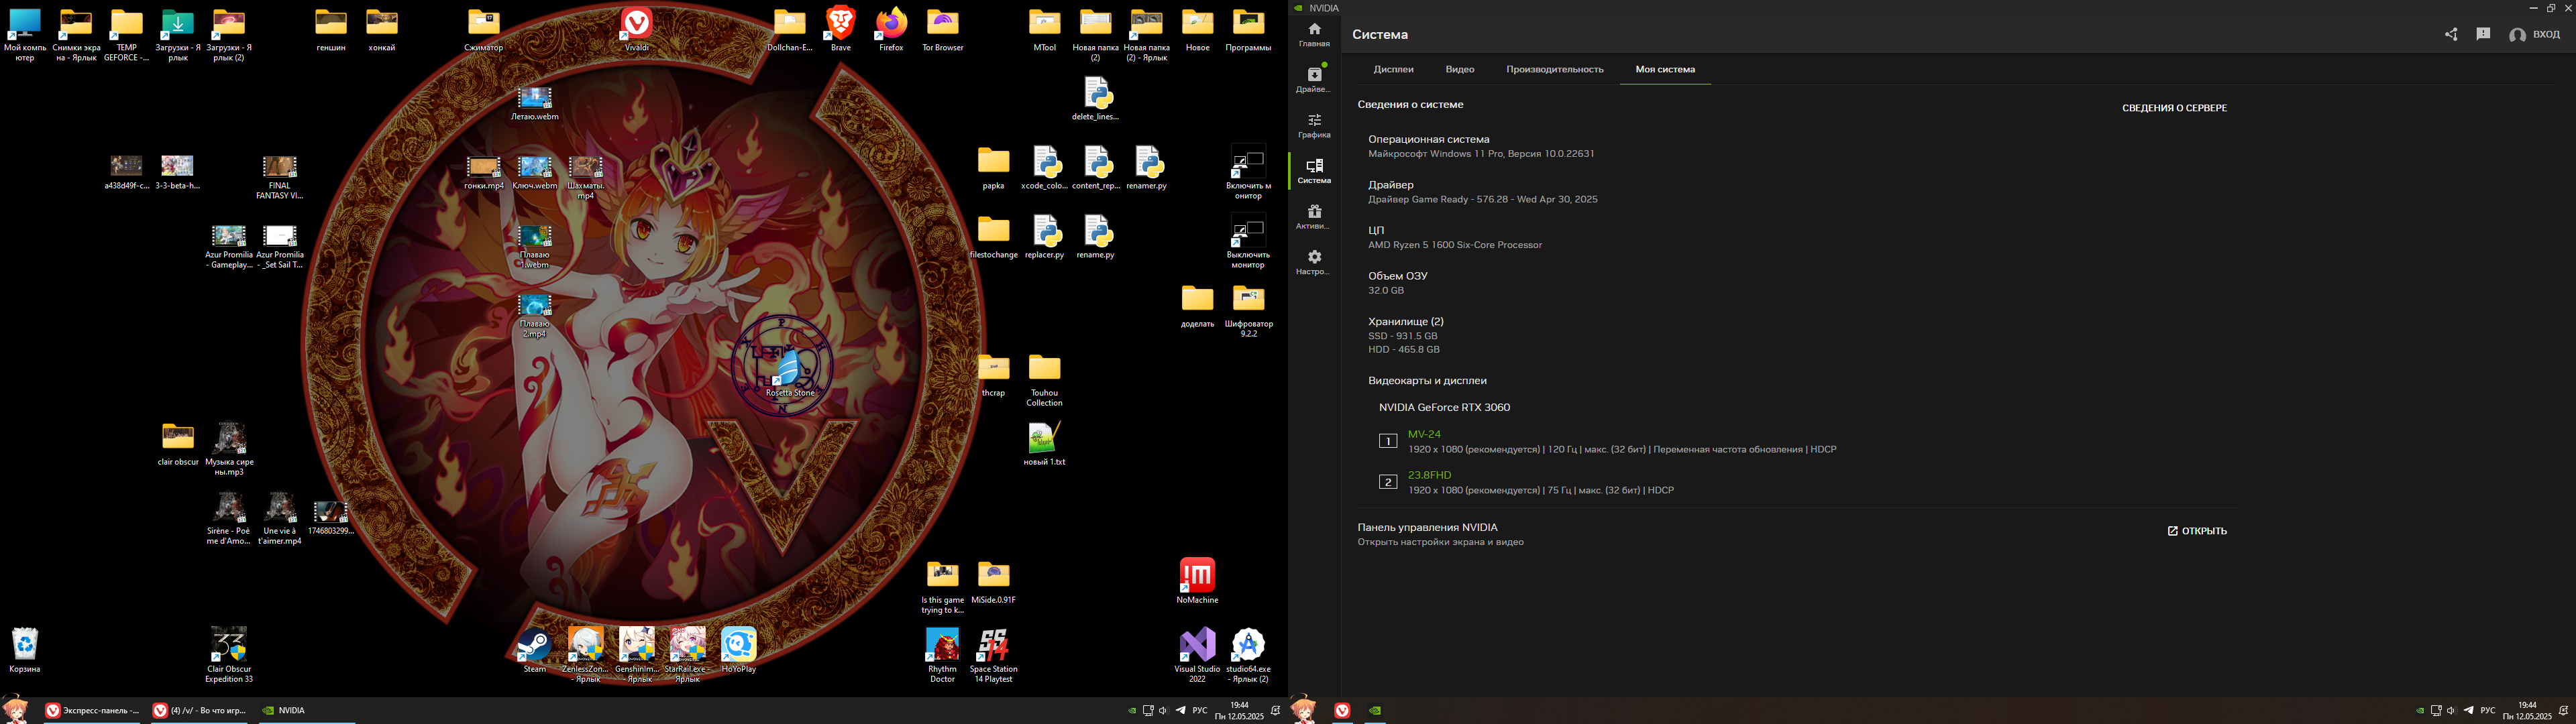
Task: Select the Clair Obscur Expedition 33 shortcut
Action: coord(229,655)
